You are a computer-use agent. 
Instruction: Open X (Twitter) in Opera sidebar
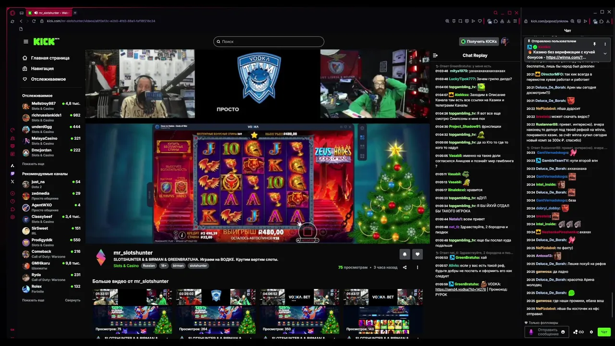point(12,182)
